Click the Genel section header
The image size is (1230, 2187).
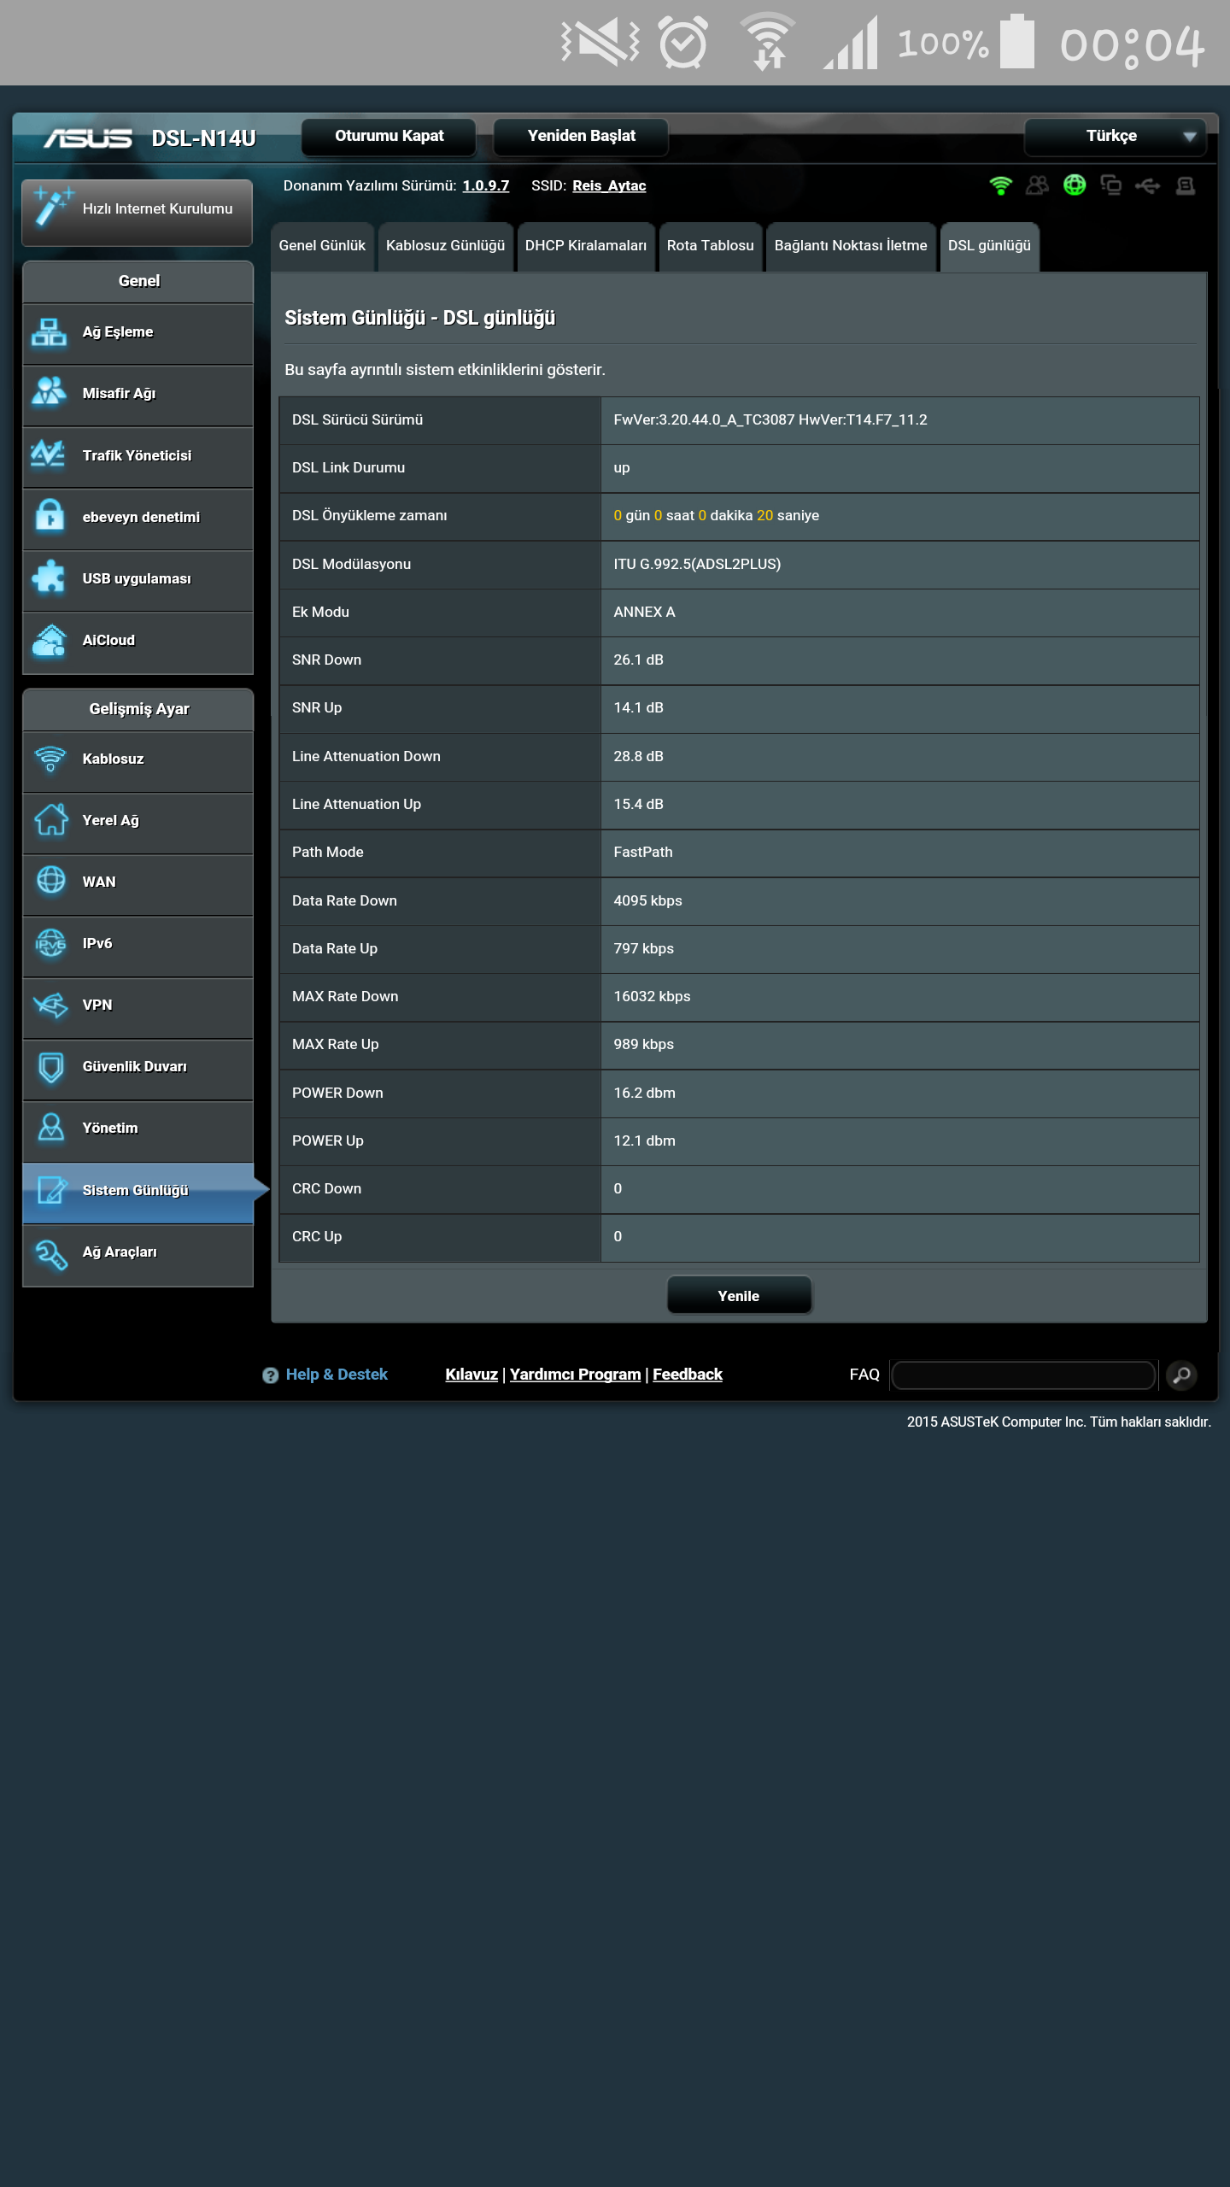point(138,281)
